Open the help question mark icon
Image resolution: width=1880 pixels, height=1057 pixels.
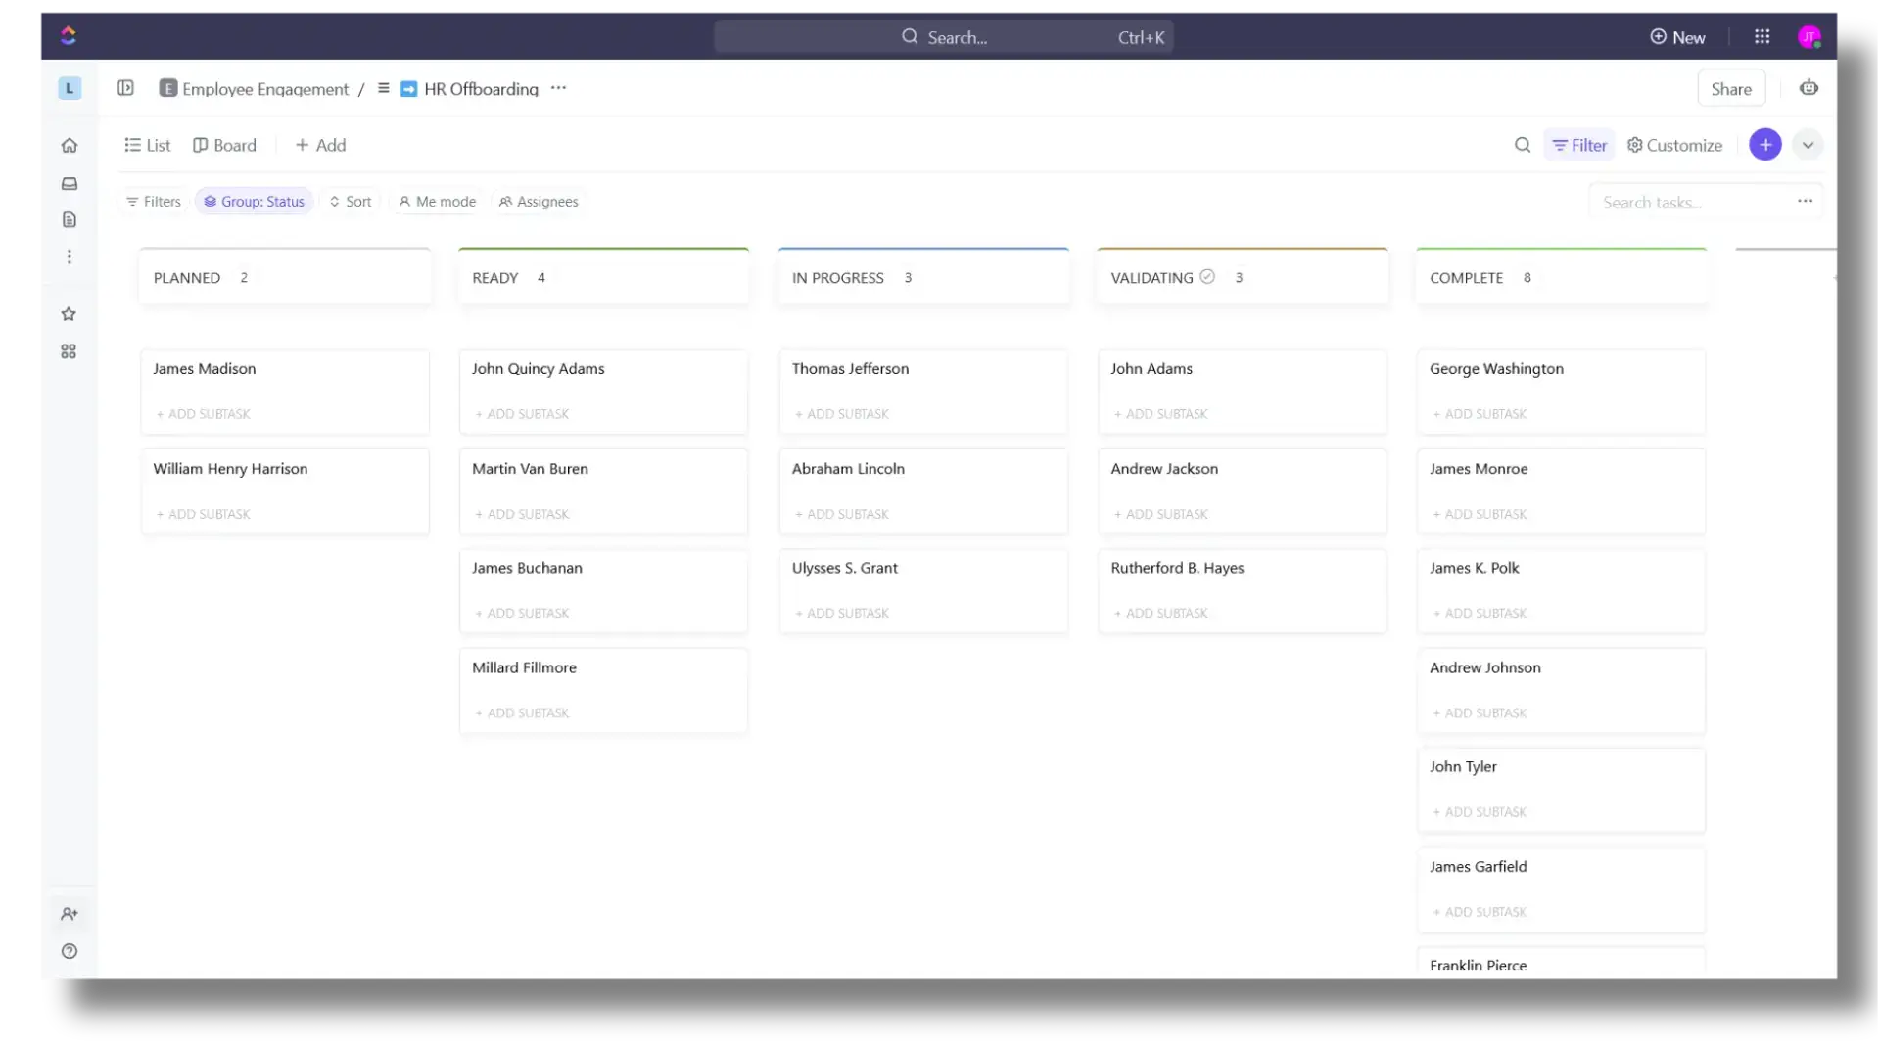pyautogui.click(x=69, y=951)
